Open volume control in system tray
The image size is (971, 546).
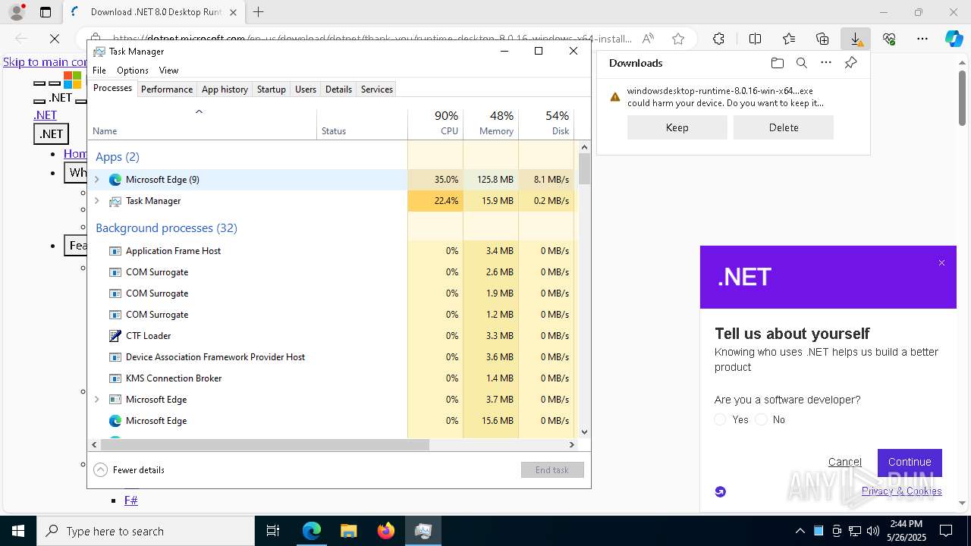coord(873,531)
